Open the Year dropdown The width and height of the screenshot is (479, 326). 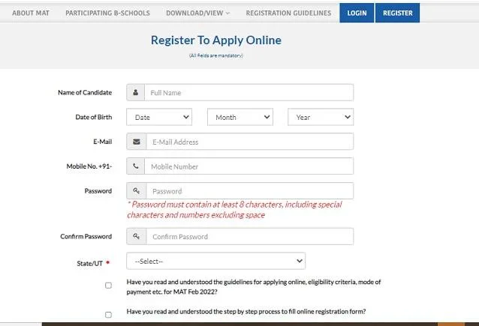pos(321,118)
